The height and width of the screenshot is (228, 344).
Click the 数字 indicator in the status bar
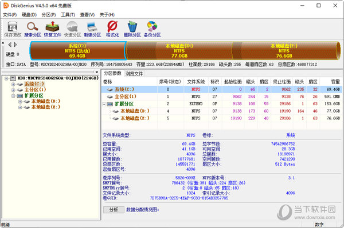(x=319, y=225)
